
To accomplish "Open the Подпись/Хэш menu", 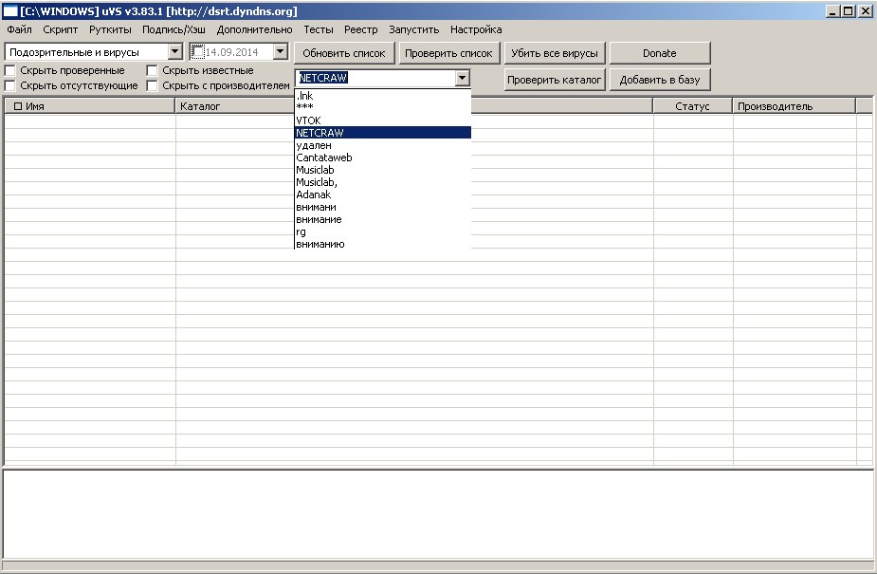I will [174, 29].
